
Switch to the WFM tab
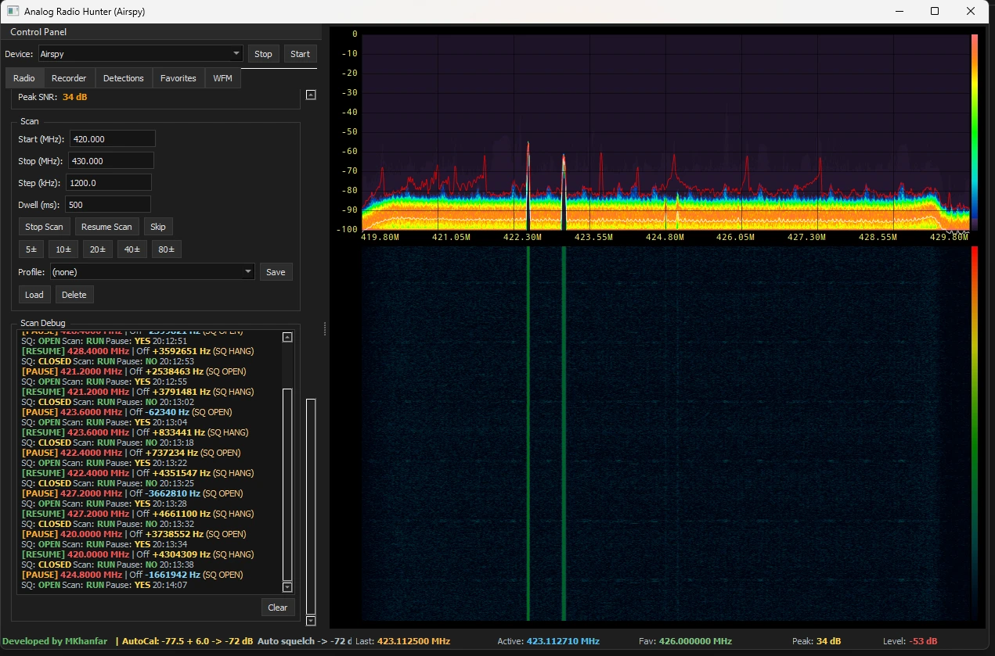tap(222, 77)
